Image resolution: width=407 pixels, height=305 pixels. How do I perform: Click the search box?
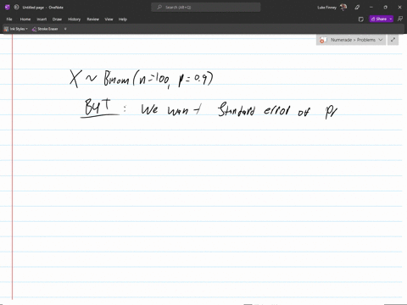(x=206, y=8)
